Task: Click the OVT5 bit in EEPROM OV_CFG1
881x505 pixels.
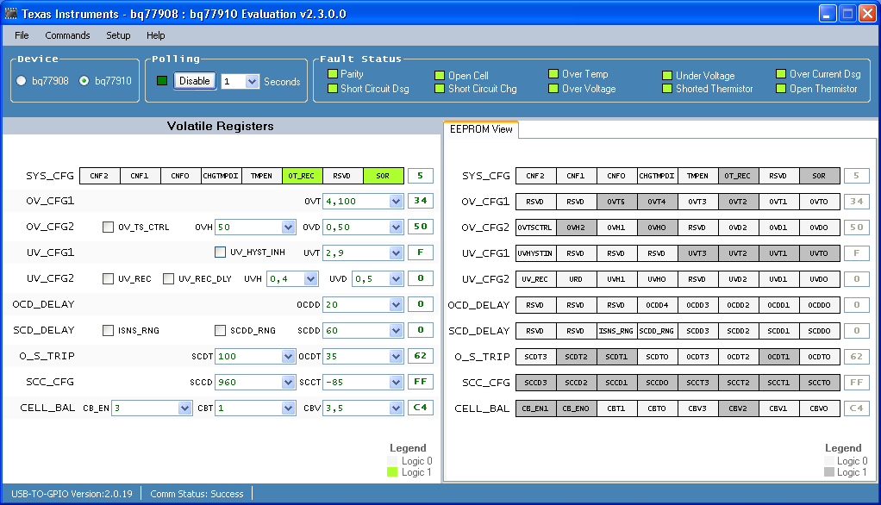Action: (x=616, y=202)
